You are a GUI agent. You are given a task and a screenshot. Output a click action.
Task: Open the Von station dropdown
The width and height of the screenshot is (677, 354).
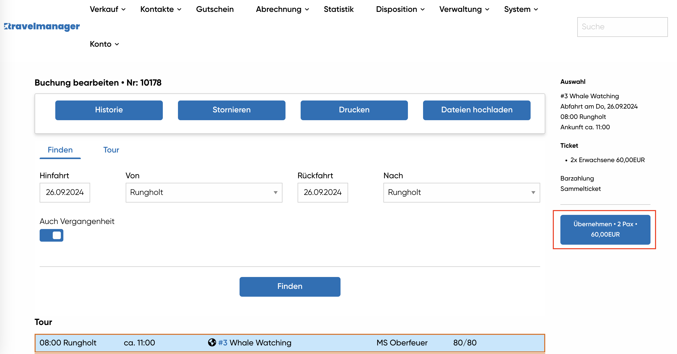(204, 192)
